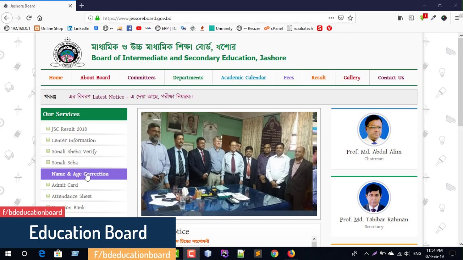Screen dimensions: 463x260
Task: Open the Departments menu
Action: [188, 78]
